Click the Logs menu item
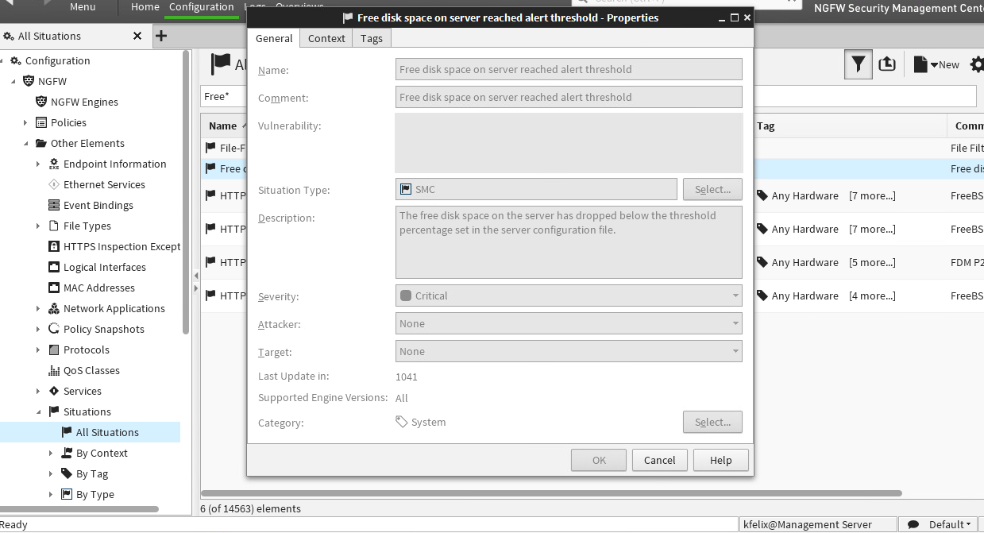The height and width of the screenshot is (533, 984). coord(255,6)
